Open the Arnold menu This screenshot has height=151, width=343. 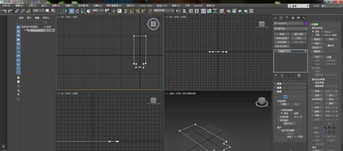(198, 5)
